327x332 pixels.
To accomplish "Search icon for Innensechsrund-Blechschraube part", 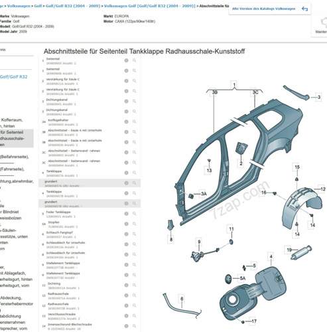I will click(134, 326).
